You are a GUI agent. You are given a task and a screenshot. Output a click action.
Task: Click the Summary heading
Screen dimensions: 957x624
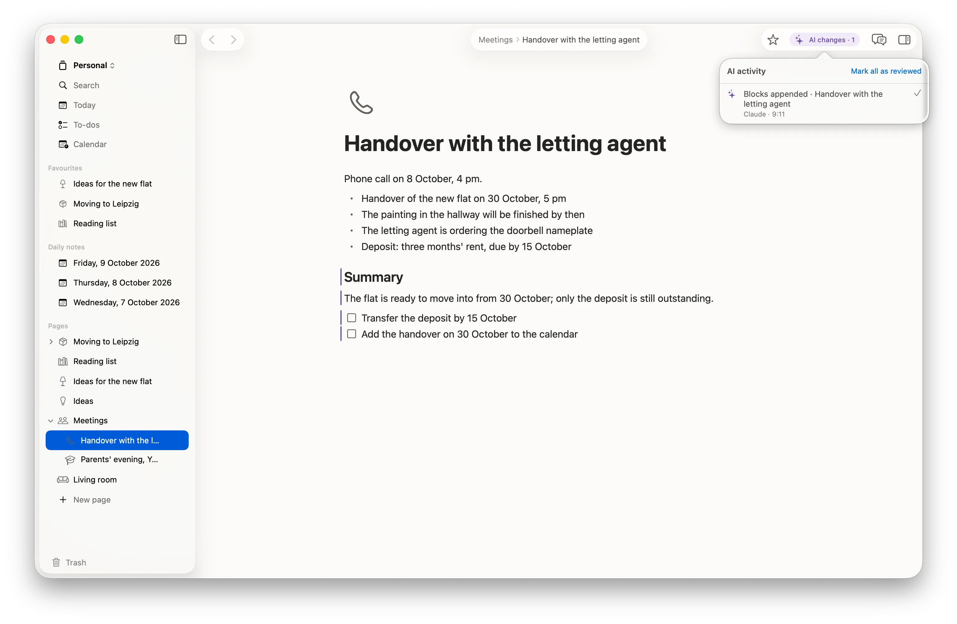(x=373, y=277)
